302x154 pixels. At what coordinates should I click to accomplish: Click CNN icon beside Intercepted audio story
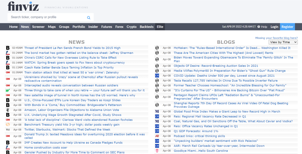click(x=8, y=85)
